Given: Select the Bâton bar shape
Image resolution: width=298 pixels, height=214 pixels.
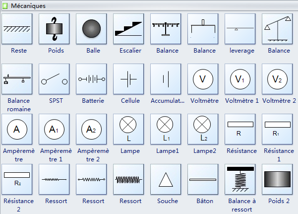Looking at the screenshot, I should (x=203, y=179).
